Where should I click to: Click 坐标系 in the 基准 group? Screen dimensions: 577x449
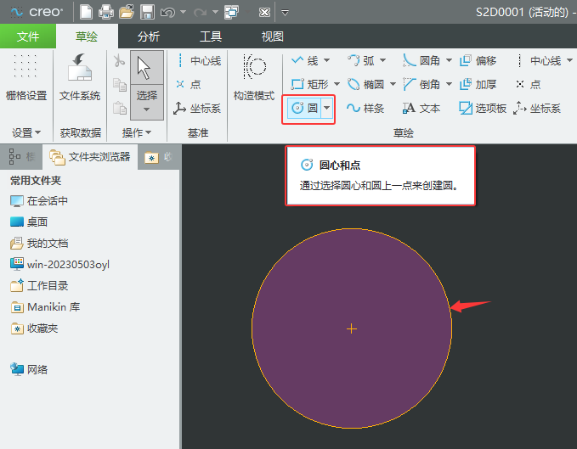pyautogui.click(x=197, y=109)
